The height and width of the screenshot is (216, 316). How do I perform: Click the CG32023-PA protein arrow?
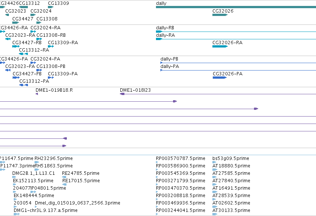[8, 70]
